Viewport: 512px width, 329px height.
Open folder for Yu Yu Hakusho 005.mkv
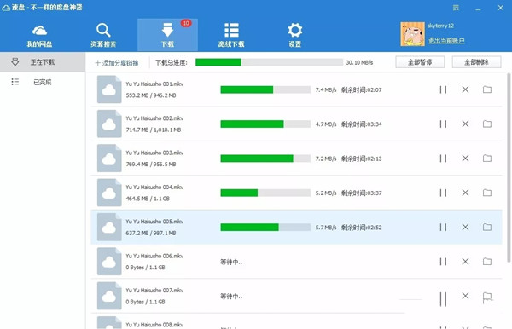487,227
